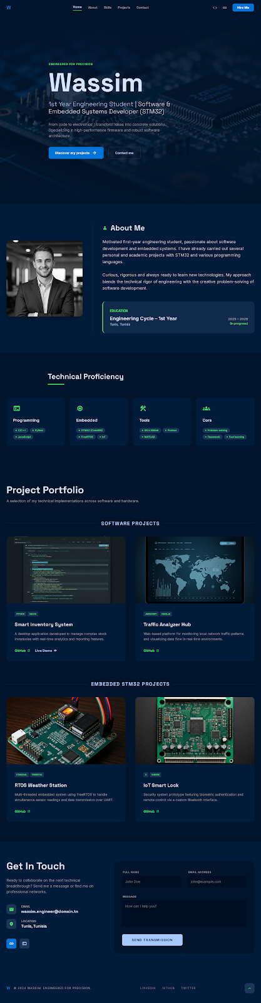Click the back-to-top arrow button in footer

(x=249, y=988)
